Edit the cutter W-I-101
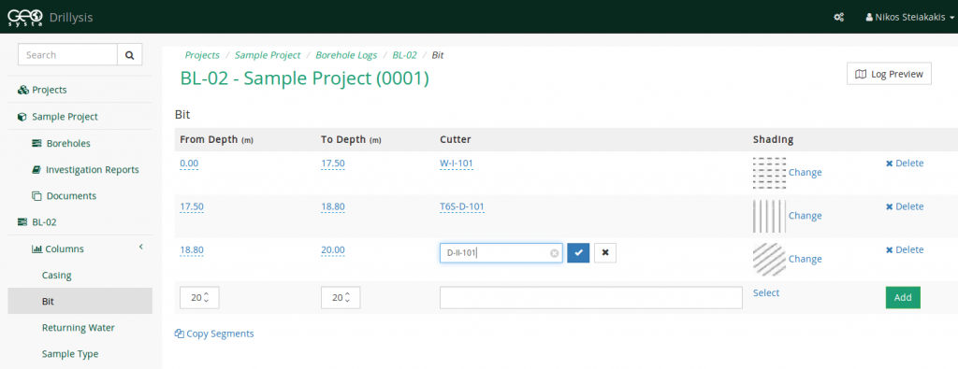The height and width of the screenshot is (369, 958). tap(457, 163)
